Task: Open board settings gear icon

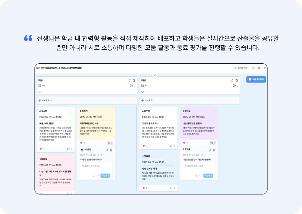Action: (265, 68)
